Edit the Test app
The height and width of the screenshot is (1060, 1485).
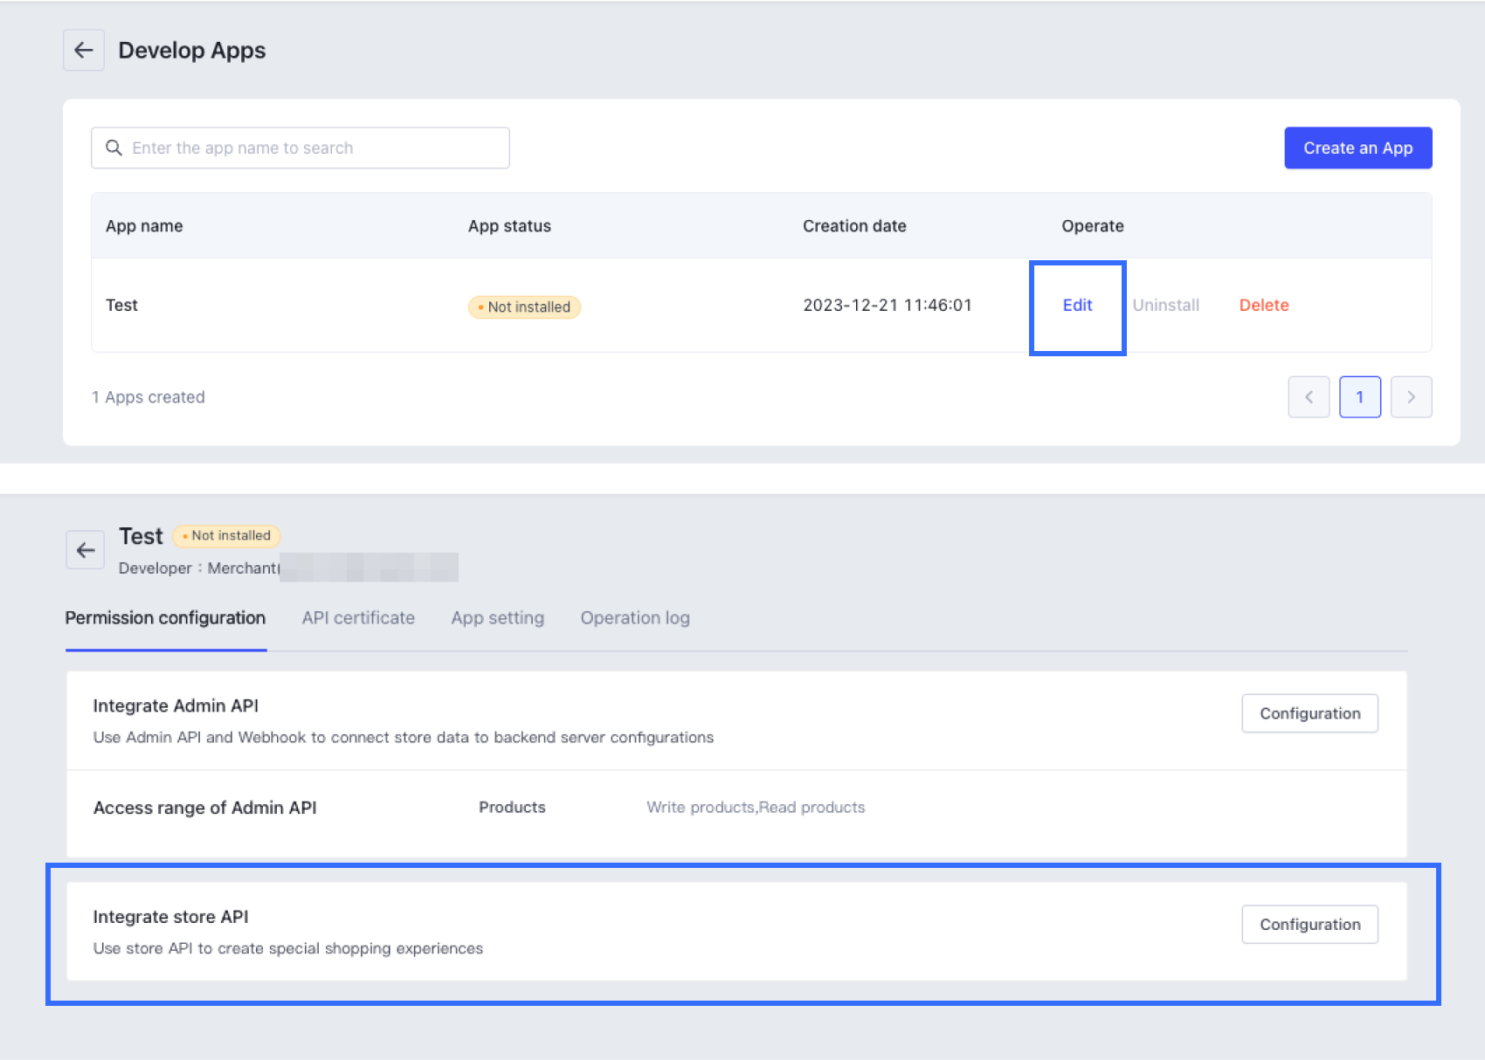[1076, 305]
